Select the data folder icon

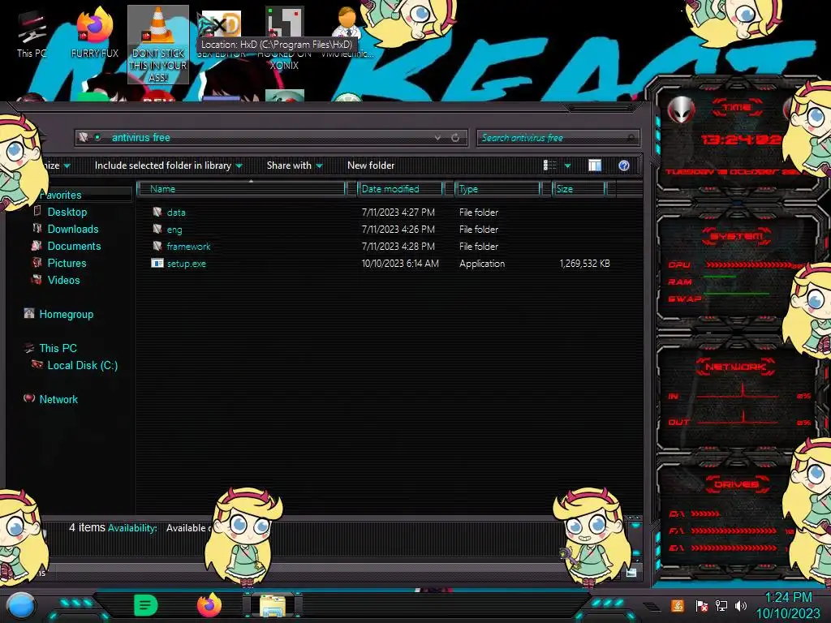pos(157,212)
